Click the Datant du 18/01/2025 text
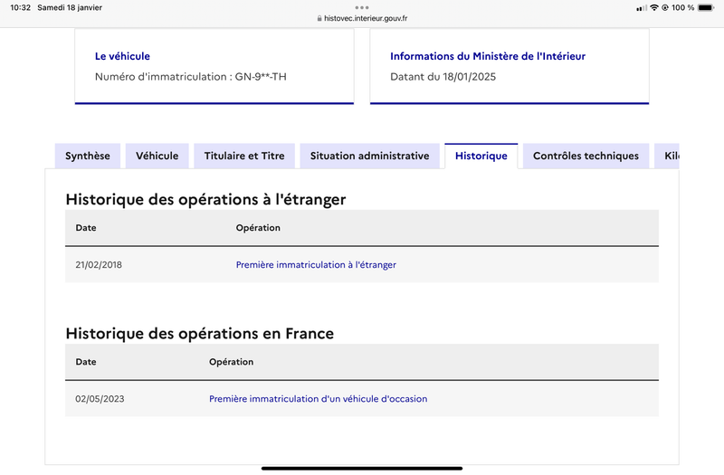The image size is (724, 475). [x=443, y=77]
